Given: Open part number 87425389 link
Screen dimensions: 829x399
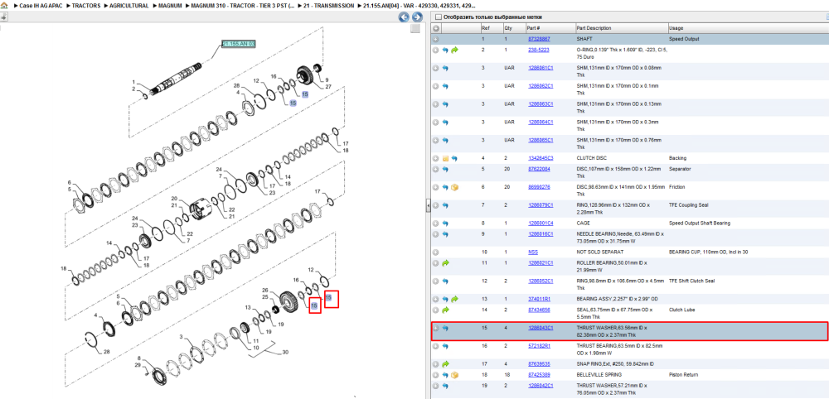Looking at the screenshot, I should click(x=540, y=375).
